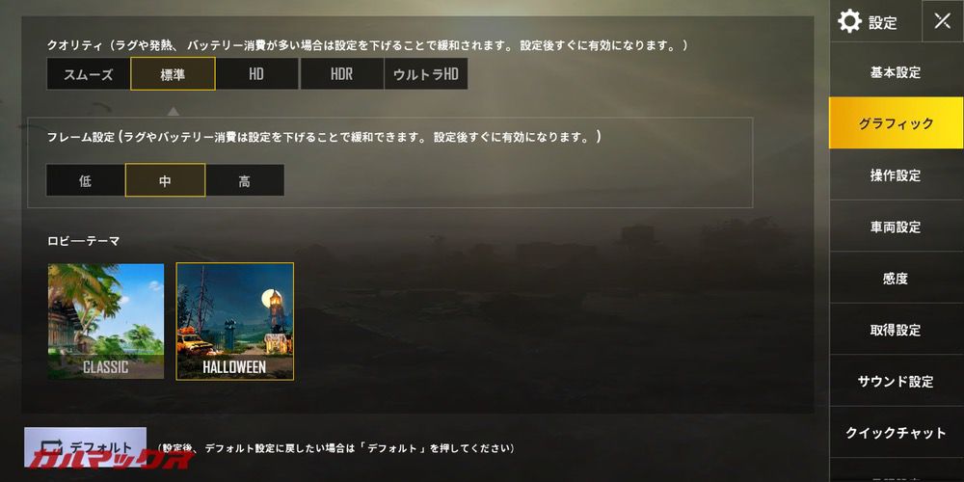Select 標準 graphics quality
The height and width of the screenshot is (482, 964).
click(173, 74)
